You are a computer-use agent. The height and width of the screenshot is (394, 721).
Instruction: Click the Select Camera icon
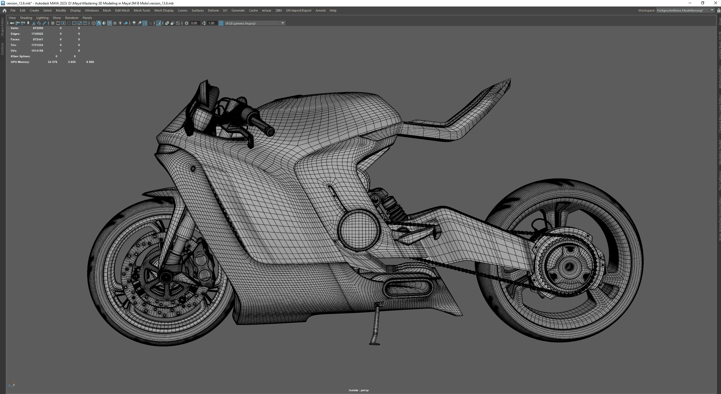point(12,23)
